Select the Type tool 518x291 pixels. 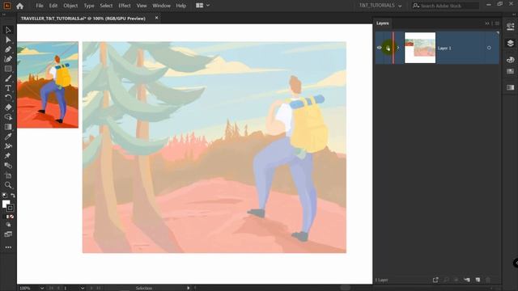click(8, 88)
